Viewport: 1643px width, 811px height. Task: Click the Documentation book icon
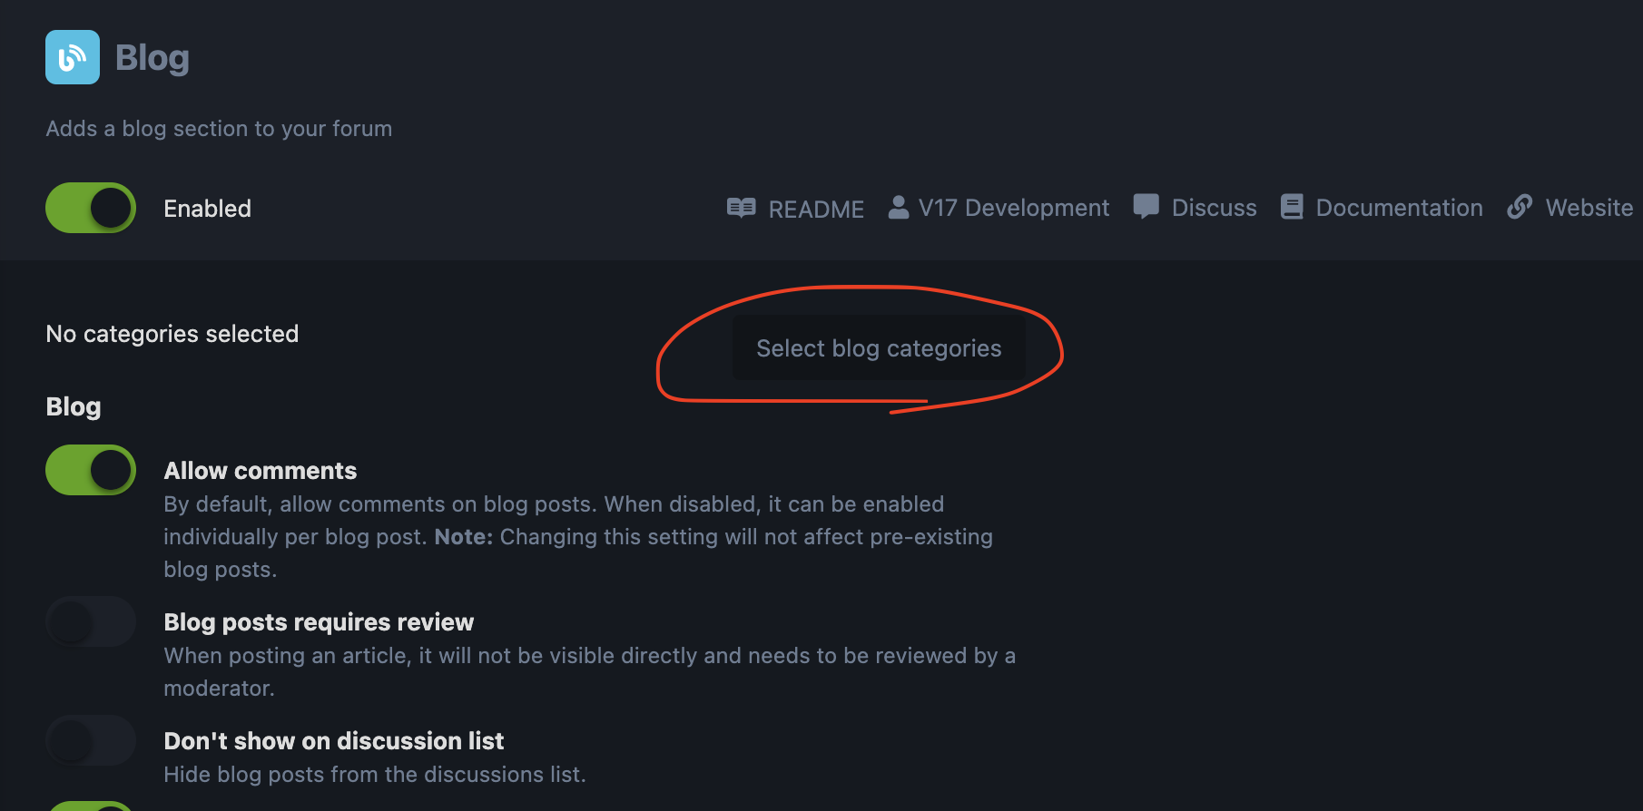[x=1292, y=207]
